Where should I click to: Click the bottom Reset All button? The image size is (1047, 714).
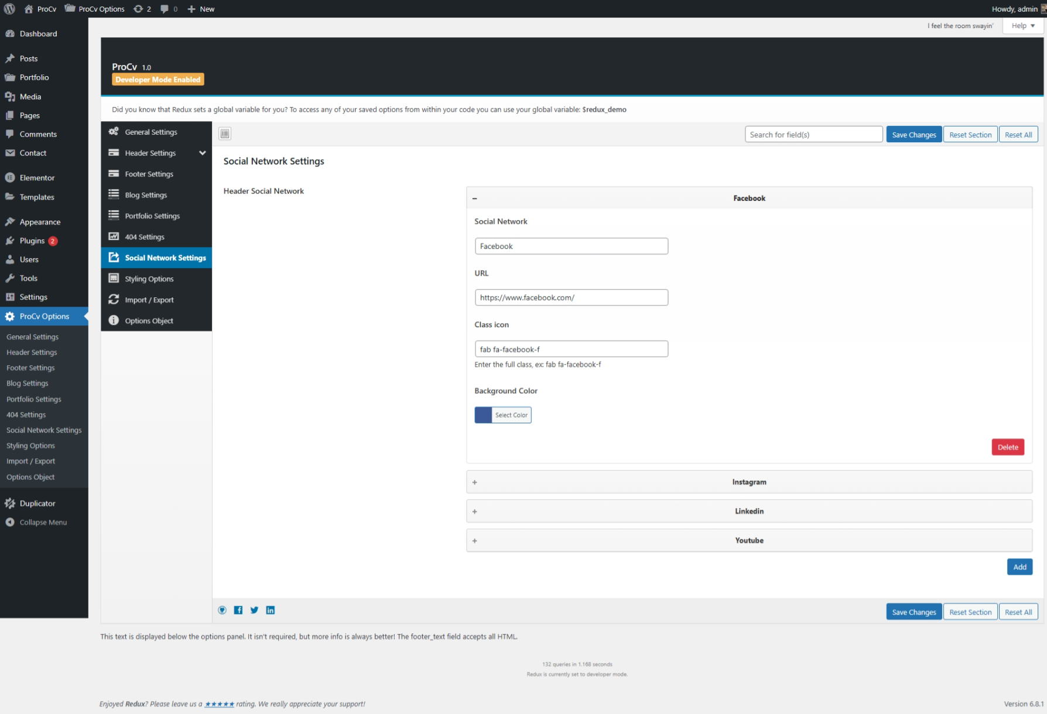[x=1018, y=612]
